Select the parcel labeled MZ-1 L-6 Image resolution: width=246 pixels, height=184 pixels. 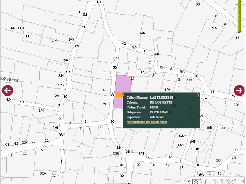[x=18, y=28]
